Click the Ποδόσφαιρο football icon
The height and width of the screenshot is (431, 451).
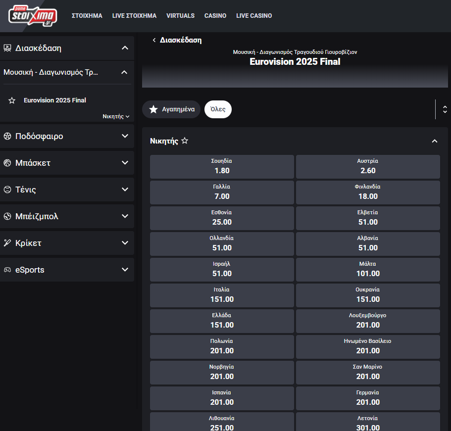pyautogui.click(x=7, y=136)
